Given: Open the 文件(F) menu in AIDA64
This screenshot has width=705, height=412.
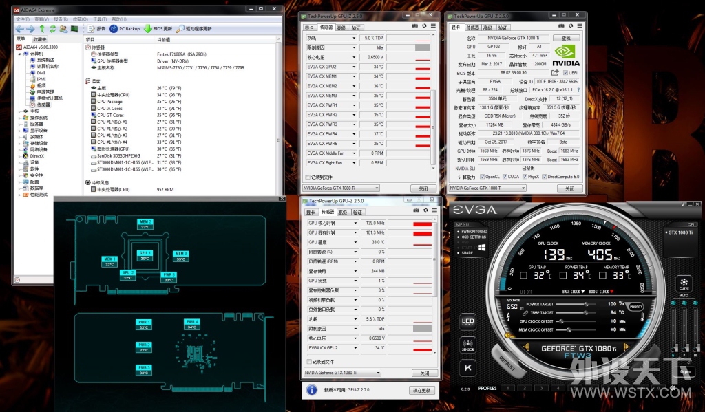Looking at the screenshot, I should point(23,19).
